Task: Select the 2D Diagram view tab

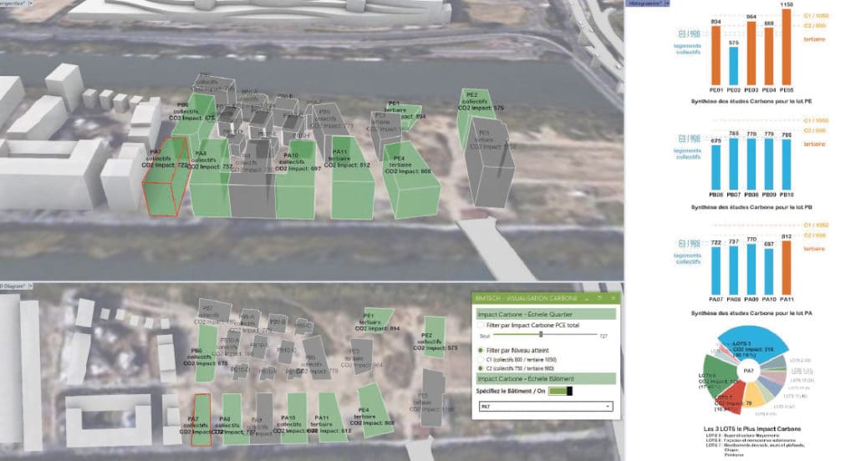Action: point(13,286)
